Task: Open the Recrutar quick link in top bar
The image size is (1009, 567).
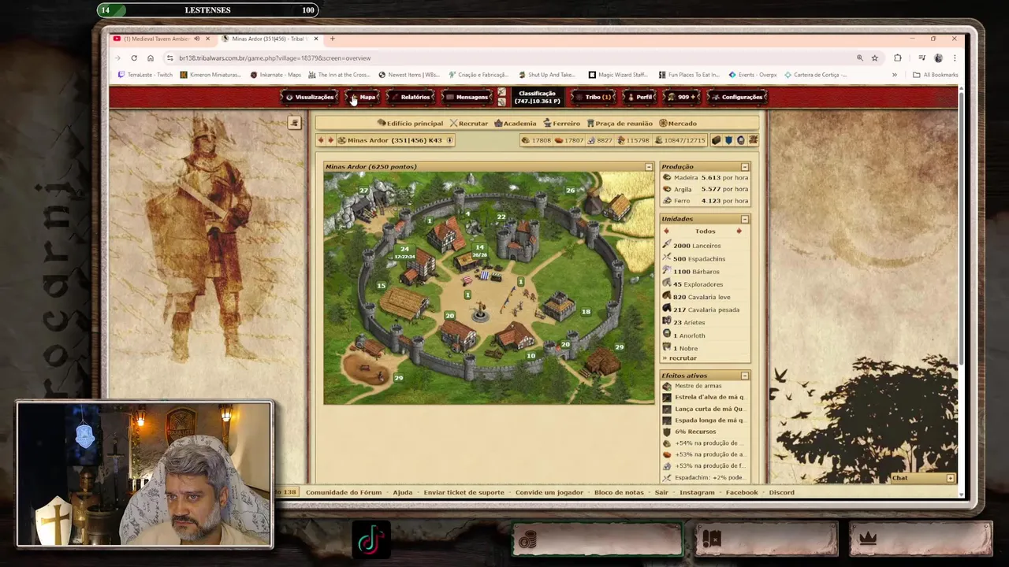Action: click(x=469, y=124)
